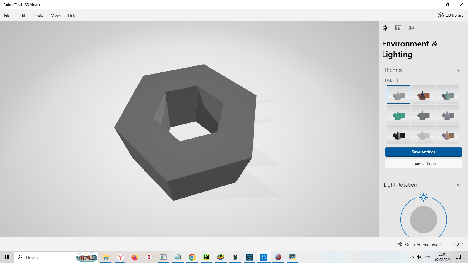Viewport: 468px width, 263px height.
Task: Expand the animation speed × 1.0 selector
Action: pyautogui.click(x=457, y=244)
